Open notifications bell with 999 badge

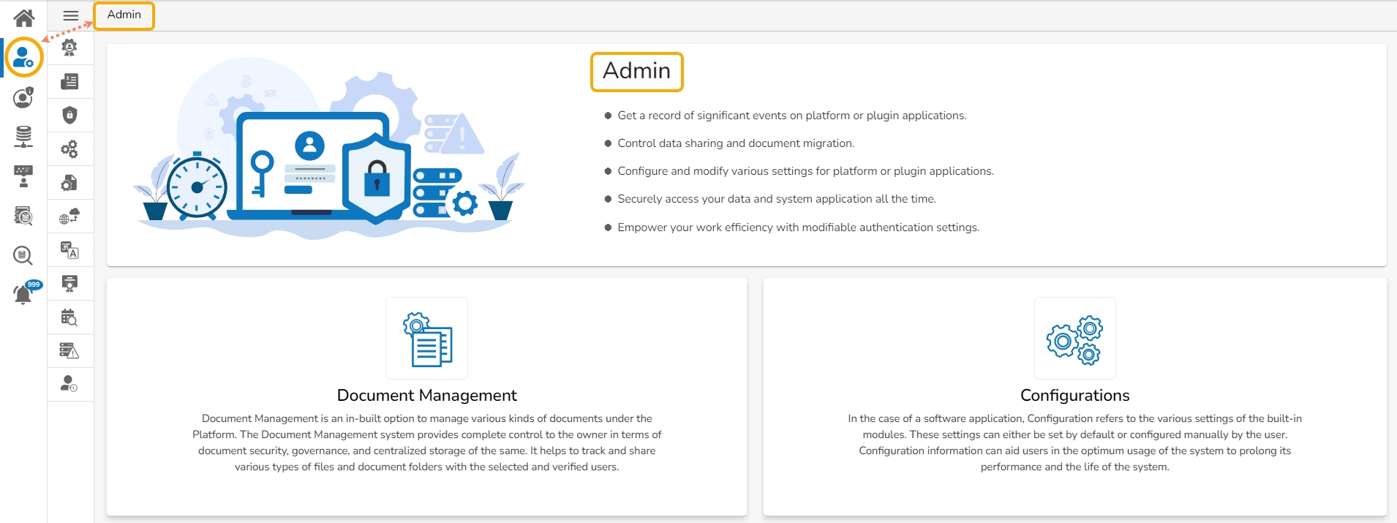[x=26, y=293]
